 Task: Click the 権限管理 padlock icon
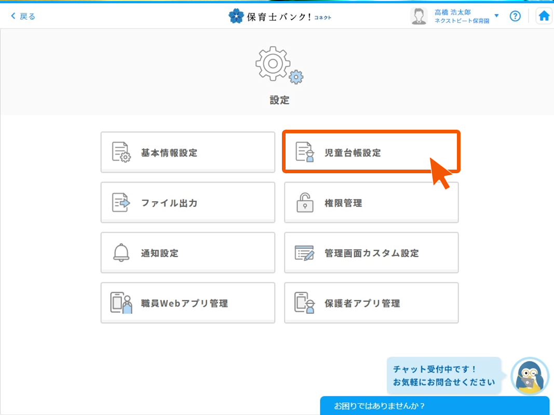(305, 203)
